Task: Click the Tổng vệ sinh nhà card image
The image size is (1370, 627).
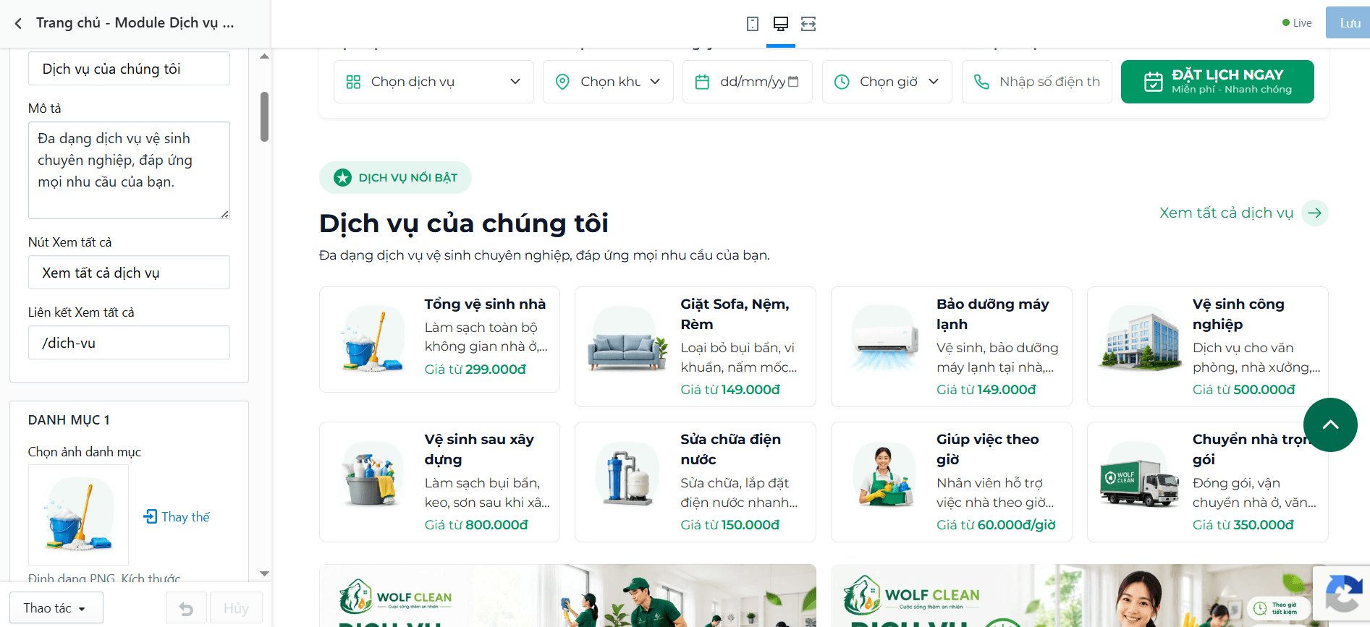Action: 372,340
